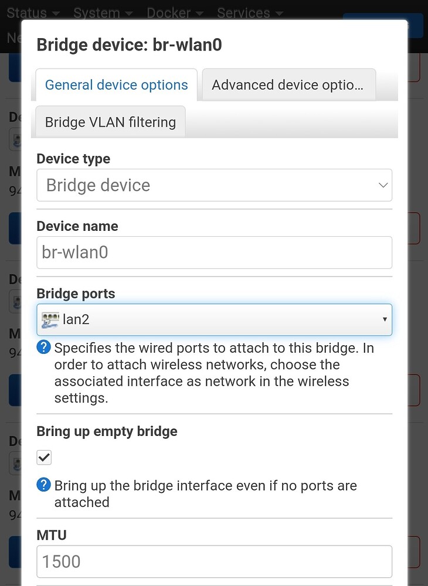The height and width of the screenshot is (586, 428).
Task: Click the lower interface icon peeking behind the dialog
Action: click(x=15, y=301)
